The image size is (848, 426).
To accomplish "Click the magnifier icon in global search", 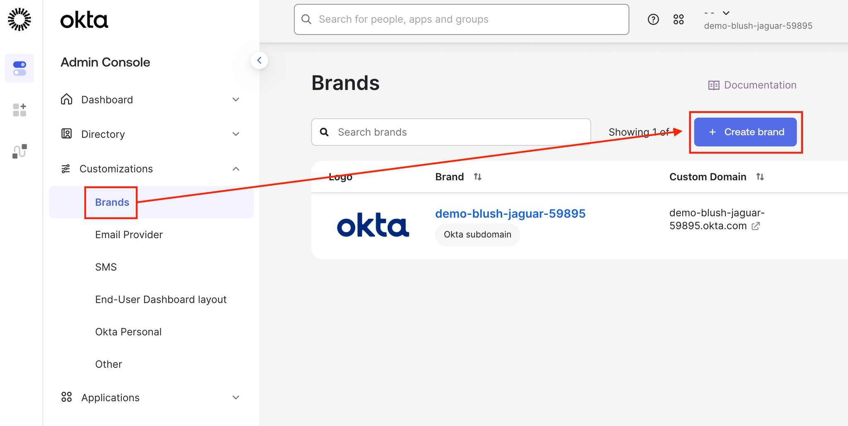I will (x=306, y=19).
